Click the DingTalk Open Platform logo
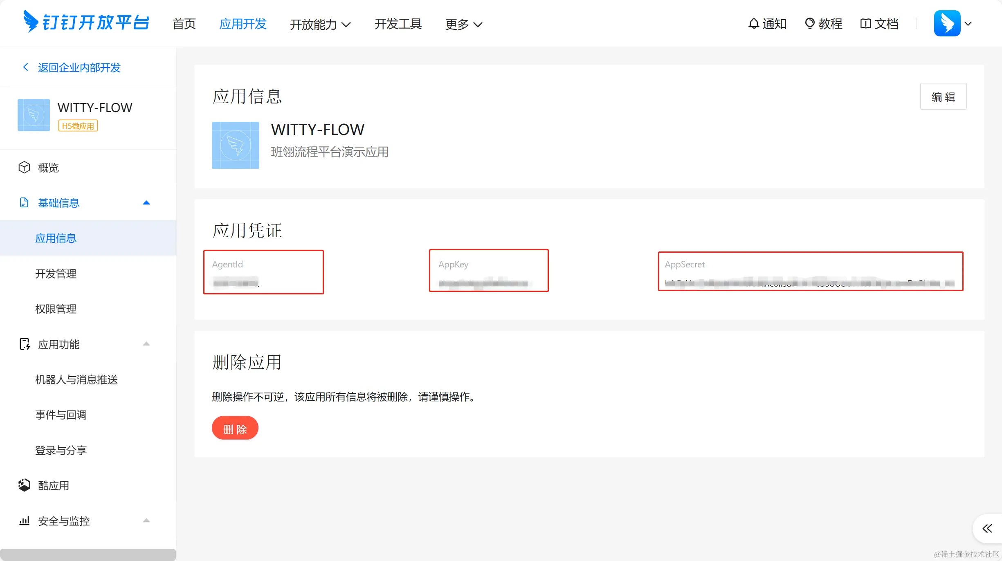 click(x=86, y=22)
